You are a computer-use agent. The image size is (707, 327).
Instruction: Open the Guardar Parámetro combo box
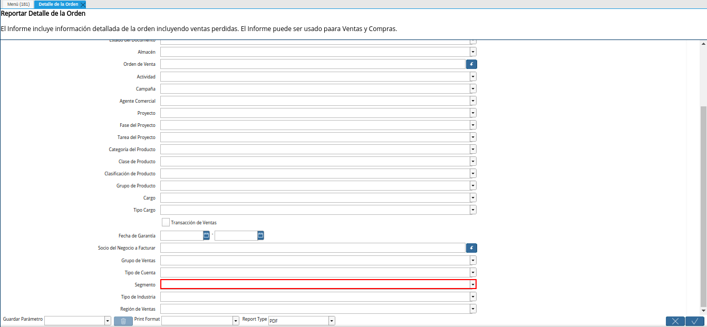(x=108, y=321)
